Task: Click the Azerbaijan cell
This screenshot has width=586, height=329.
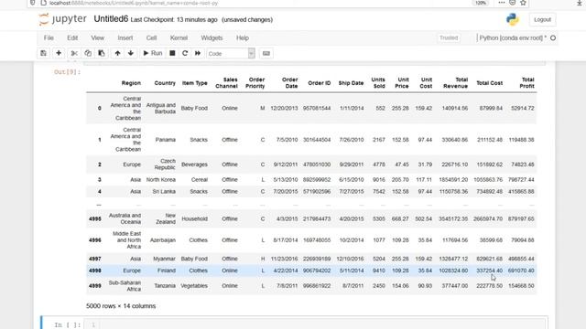Action: [163, 239]
